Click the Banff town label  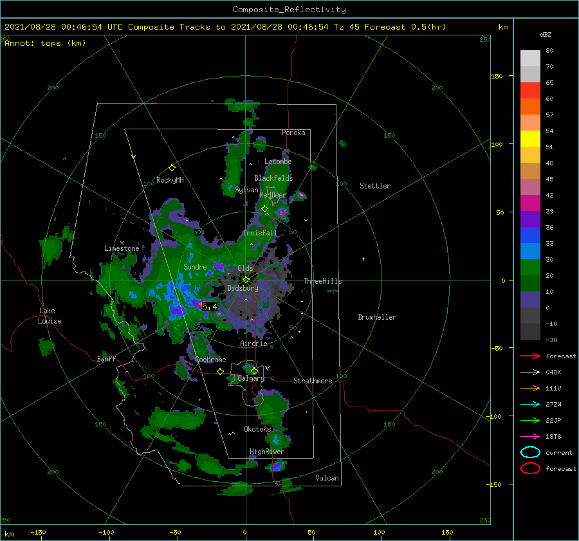click(106, 358)
